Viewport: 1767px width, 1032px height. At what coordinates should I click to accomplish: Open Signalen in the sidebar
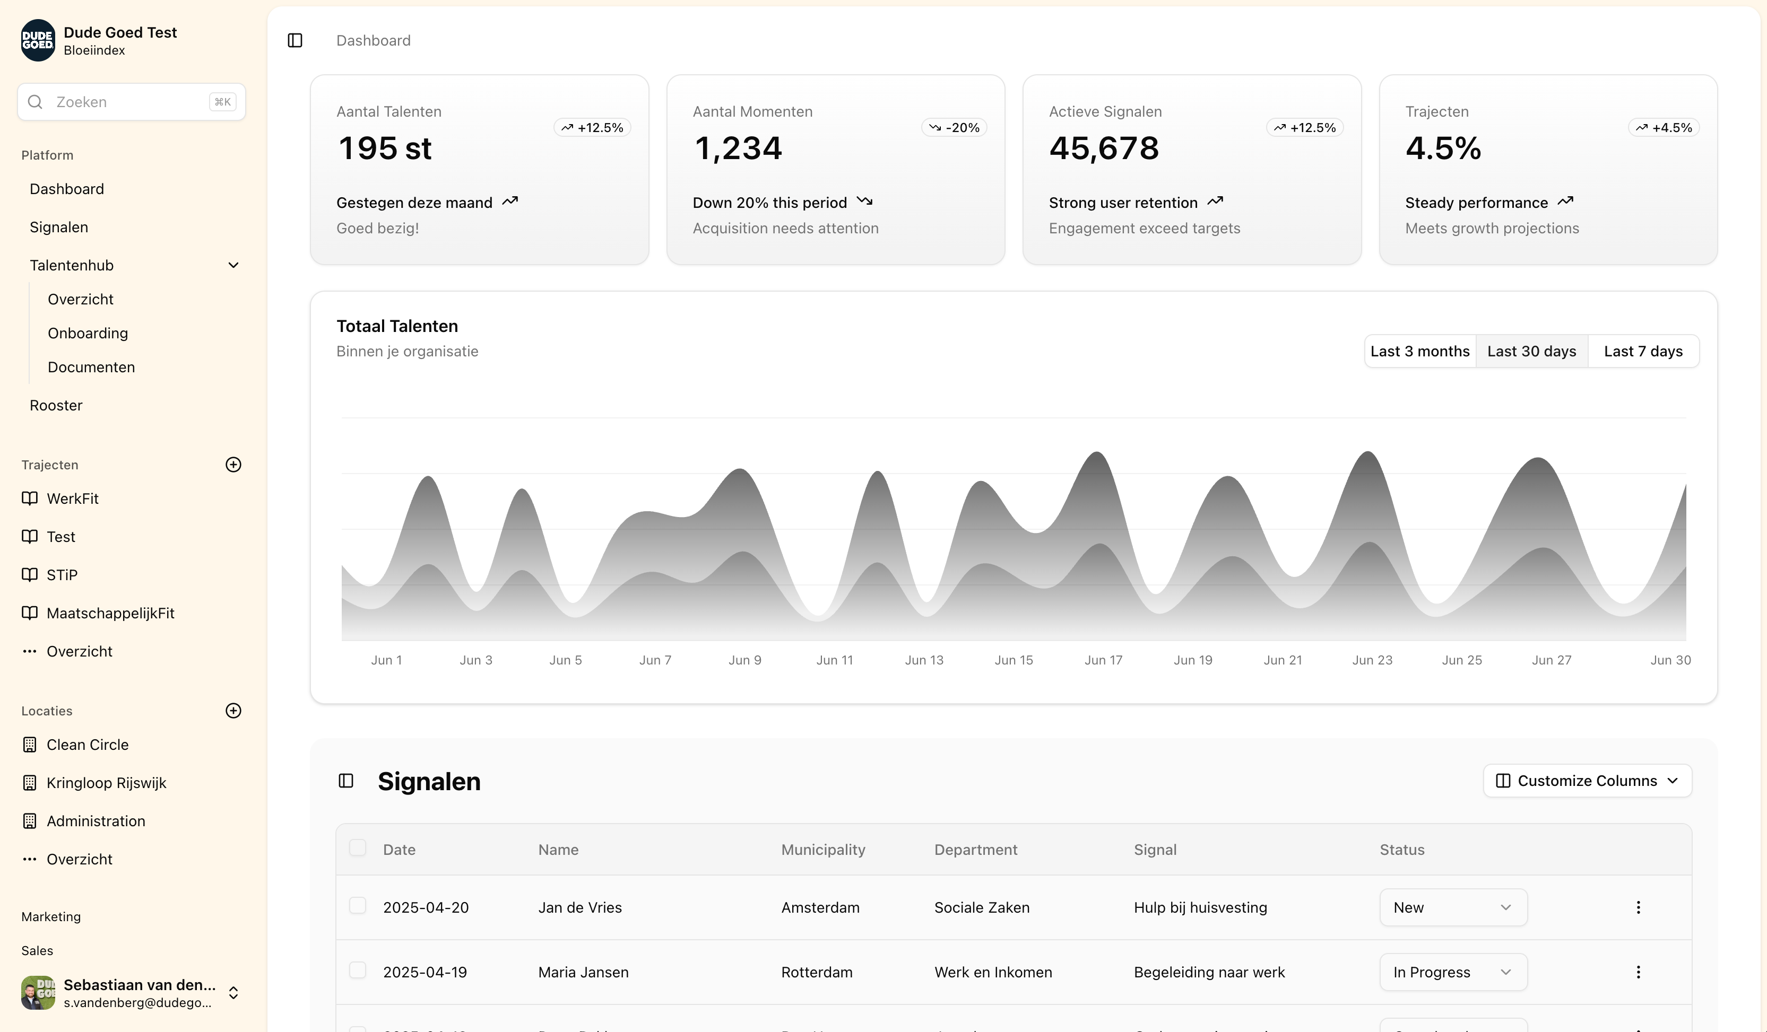pyautogui.click(x=59, y=227)
